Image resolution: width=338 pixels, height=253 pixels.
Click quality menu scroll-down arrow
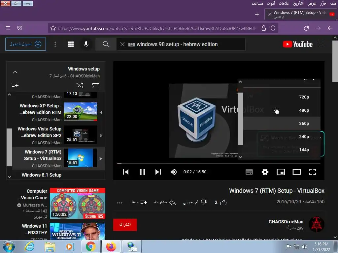tap(240, 157)
